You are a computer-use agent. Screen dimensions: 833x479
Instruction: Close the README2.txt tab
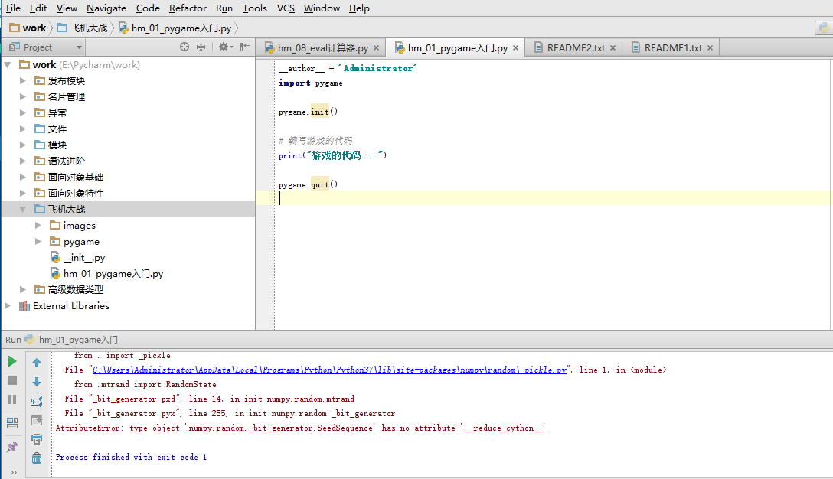[612, 47]
